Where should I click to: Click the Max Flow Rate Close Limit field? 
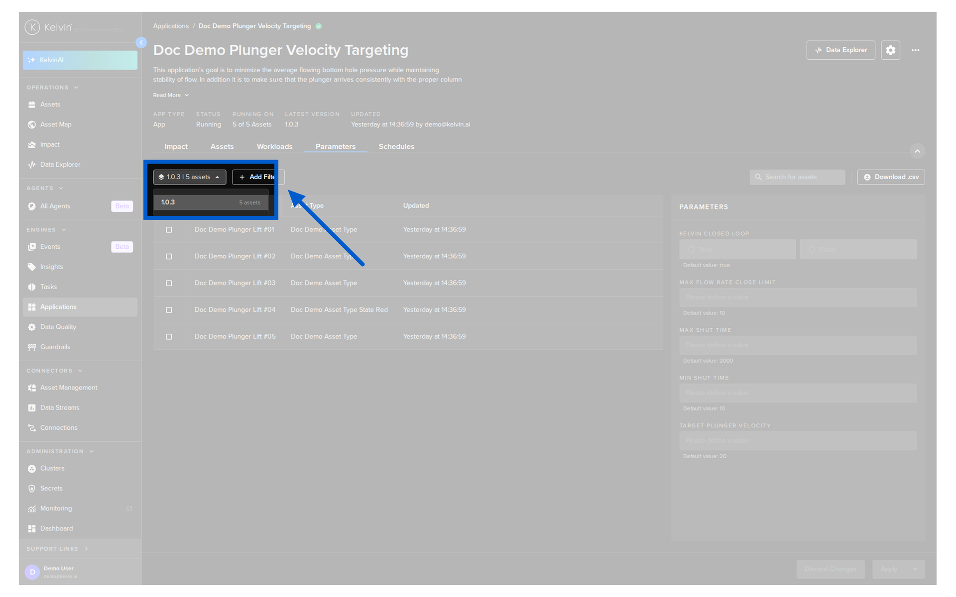798,298
